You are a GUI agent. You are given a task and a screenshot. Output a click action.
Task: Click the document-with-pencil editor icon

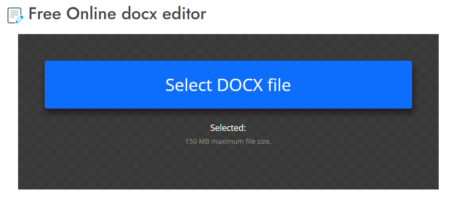pyautogui.click(x=15, y=15)
